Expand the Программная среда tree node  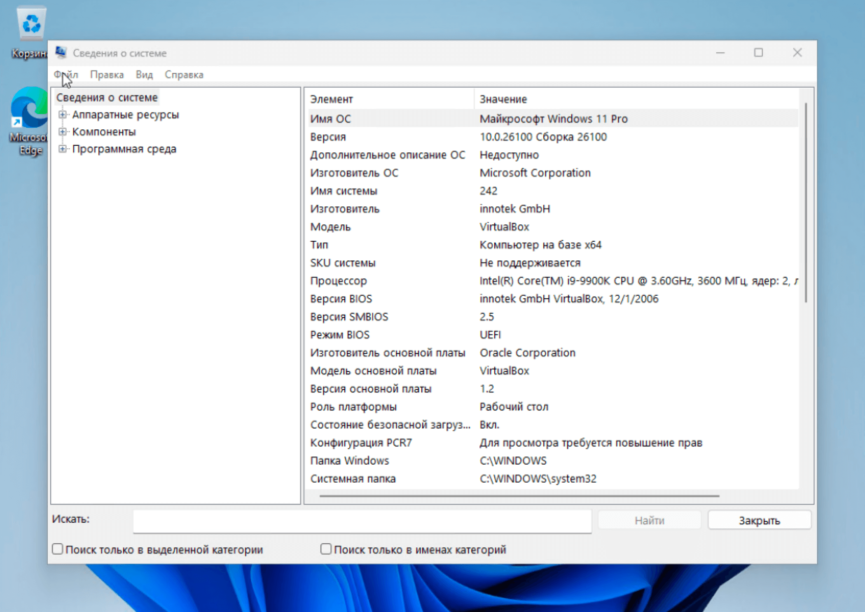pos(62,149)
